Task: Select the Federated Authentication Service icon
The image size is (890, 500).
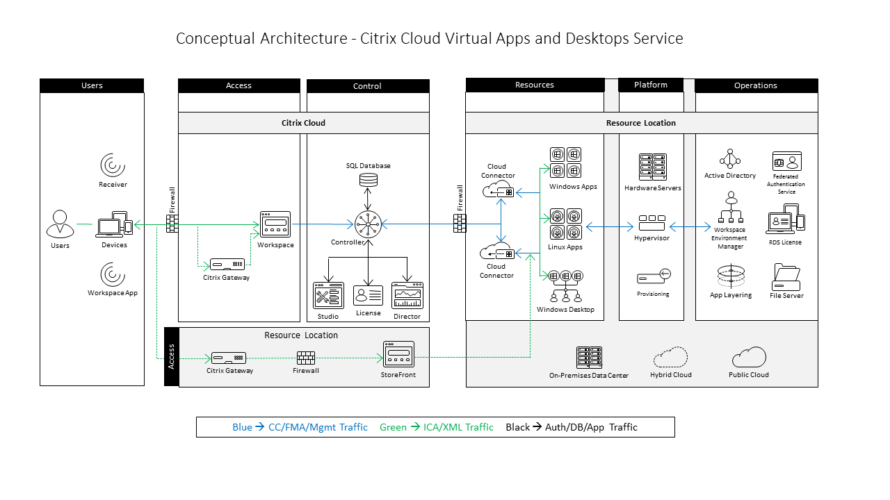Action: click(x=786, y=161)
